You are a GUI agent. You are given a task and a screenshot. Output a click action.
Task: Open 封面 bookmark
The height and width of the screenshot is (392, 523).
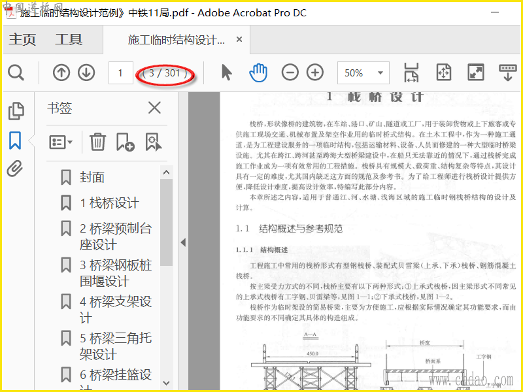point(92,177)
